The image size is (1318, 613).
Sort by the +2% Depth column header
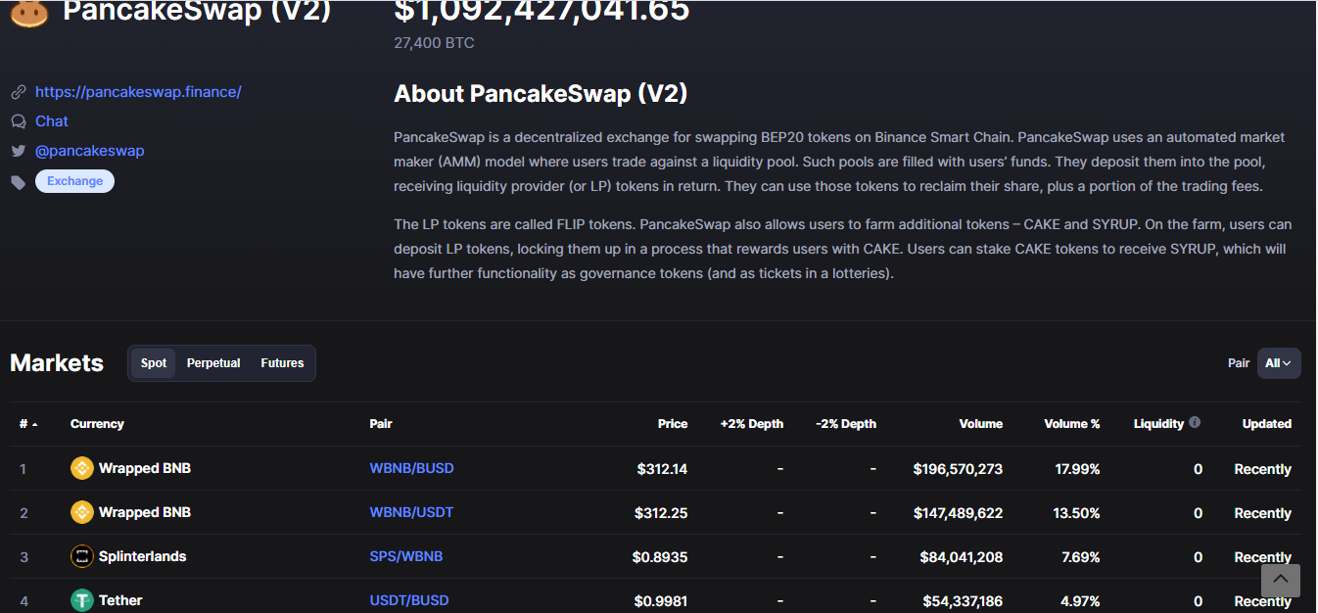[x=752, y=424]
